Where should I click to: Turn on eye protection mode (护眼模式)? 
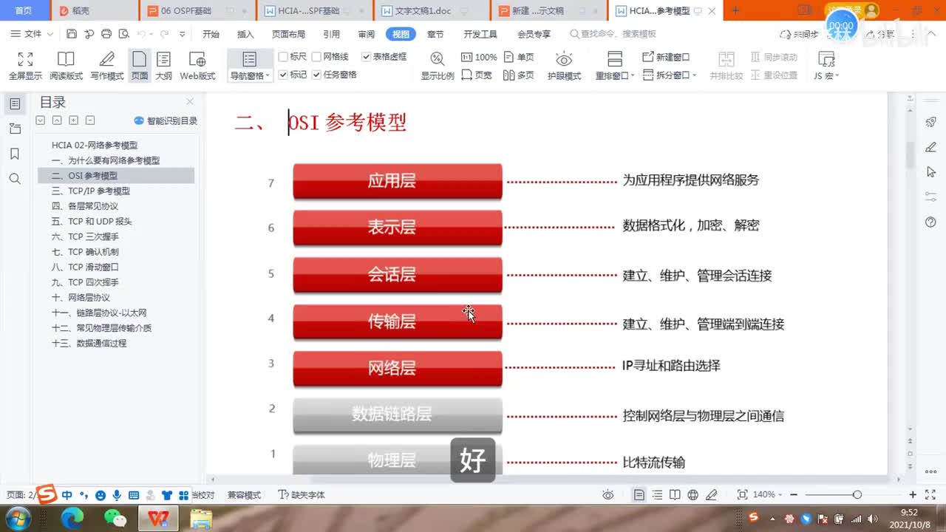coord(564,66)
